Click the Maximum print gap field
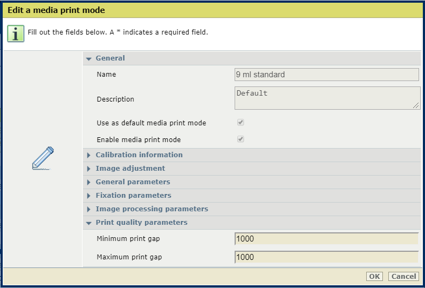The height and width of the screenshot is (288, 425). click(x=327, y=257)
